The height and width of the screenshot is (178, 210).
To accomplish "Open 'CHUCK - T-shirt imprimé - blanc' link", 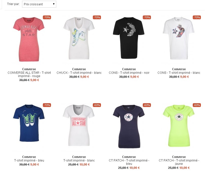I will (79, 73).
